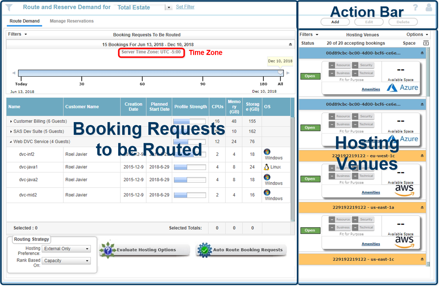This screenshot has width=439, height=286.
Task: Expand the Customer Billing booking group
Action: (x=11, y=121)
